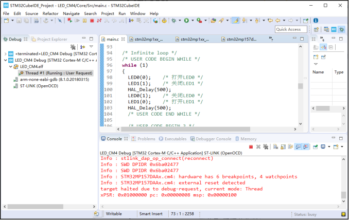
Task: Click the Next Annotation arrow icon
Action: tap(244, 21)
